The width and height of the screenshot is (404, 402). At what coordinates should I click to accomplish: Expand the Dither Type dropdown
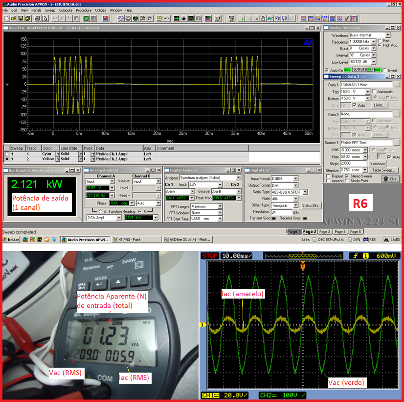[x=296, y=205]
